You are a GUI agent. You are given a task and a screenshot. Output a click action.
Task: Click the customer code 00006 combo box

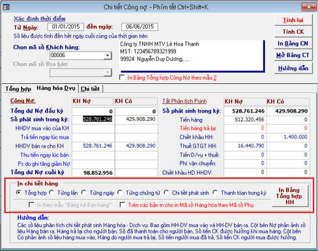click(x=80, y=55)
